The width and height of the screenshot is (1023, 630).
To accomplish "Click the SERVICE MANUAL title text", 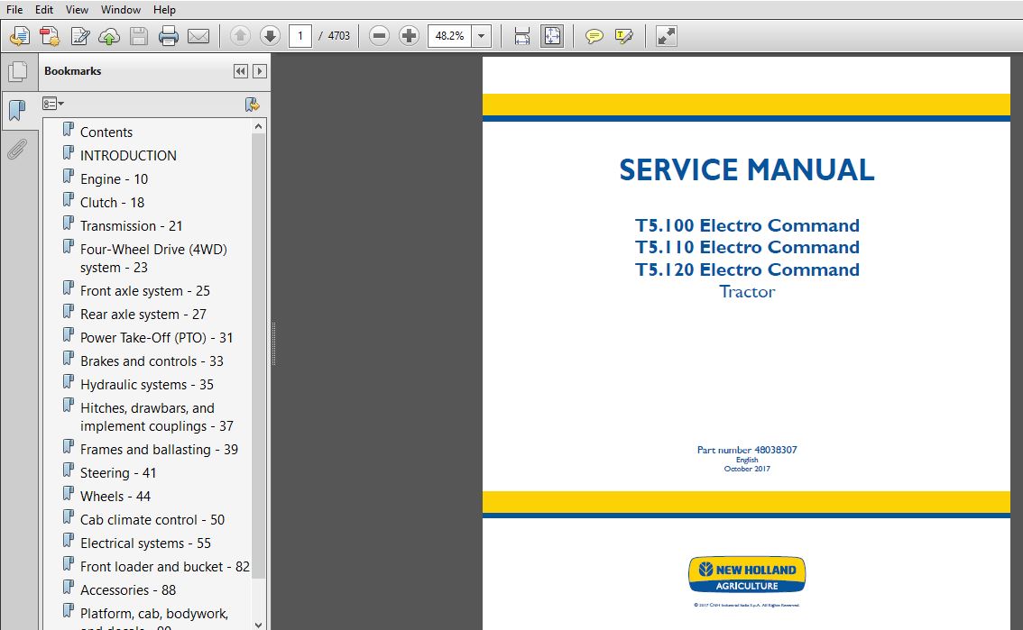I will pyautogui.click(x=746, y=170).
